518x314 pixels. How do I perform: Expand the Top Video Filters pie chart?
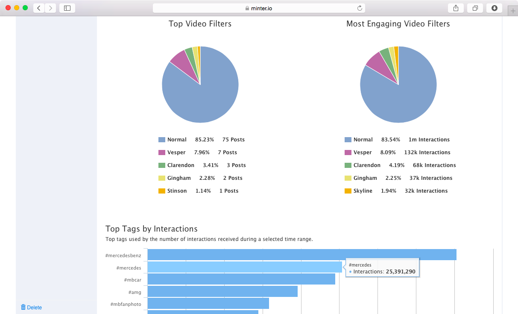tap(200, 84)
